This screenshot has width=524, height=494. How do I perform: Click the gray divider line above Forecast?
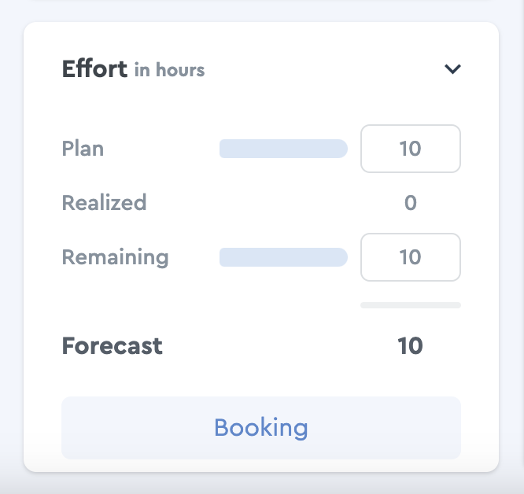tap(411, 305)
